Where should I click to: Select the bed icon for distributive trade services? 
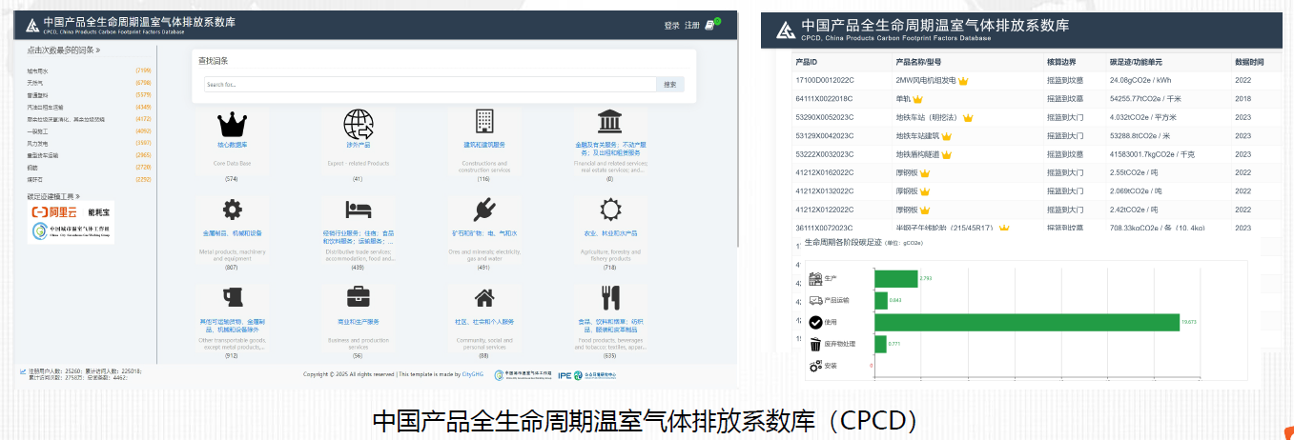(359, 209)
